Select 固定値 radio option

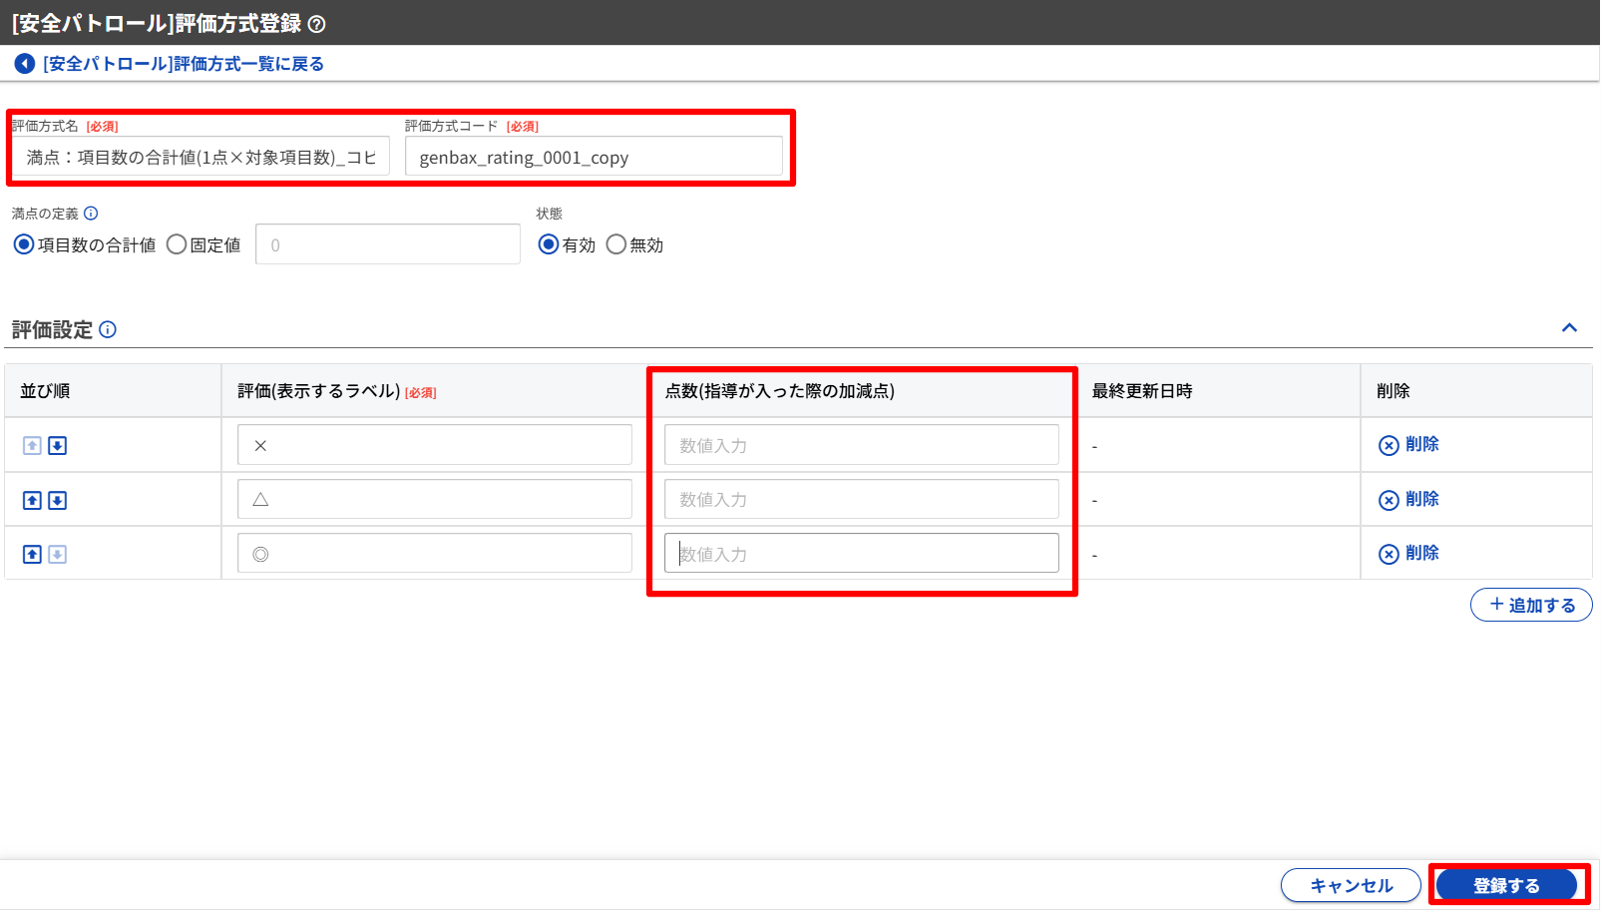(177, 244)
